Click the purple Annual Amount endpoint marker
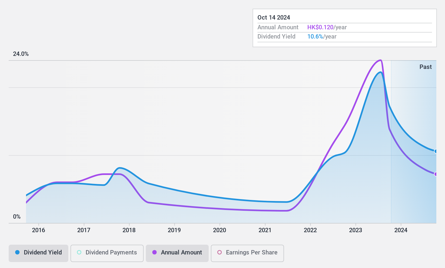 click(436, 174)
